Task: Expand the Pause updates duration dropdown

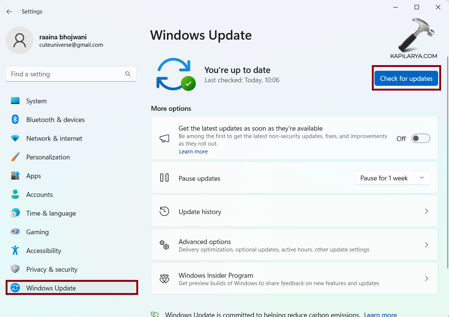Action: (x=422, y=178)
